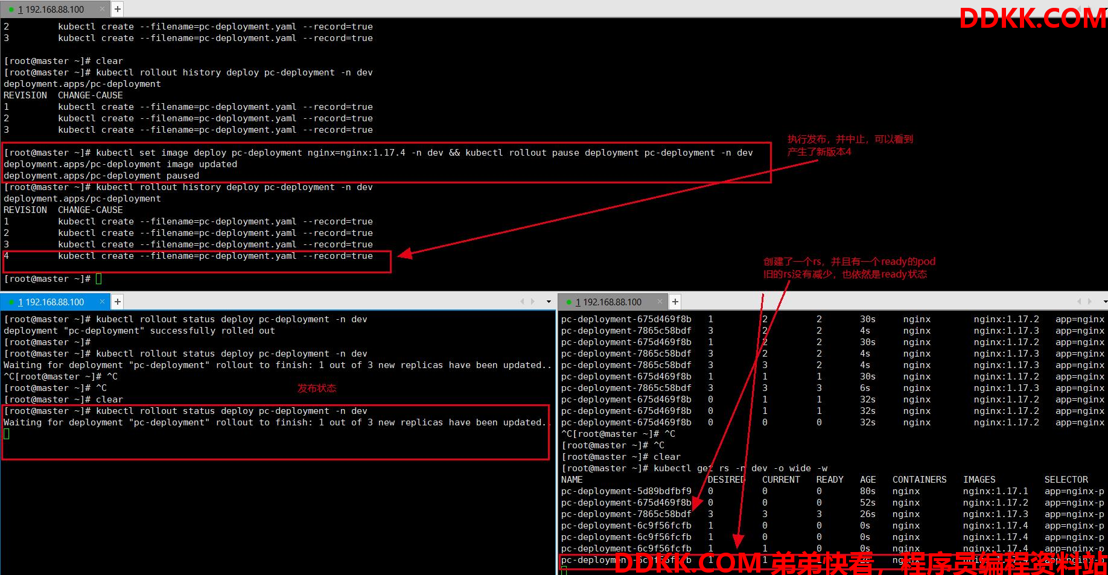Click the nginx:1.17.1 image value
This screenshot has height=575, width=1108.
point(996,491)
